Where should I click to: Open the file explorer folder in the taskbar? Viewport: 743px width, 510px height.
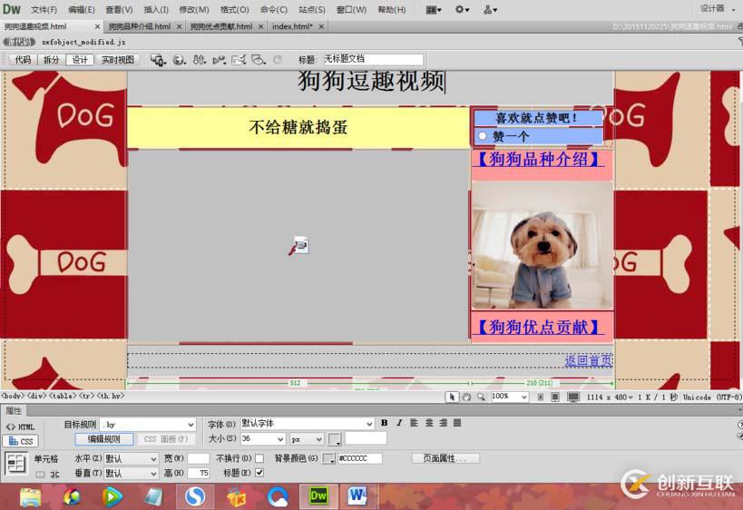[30, 497]
